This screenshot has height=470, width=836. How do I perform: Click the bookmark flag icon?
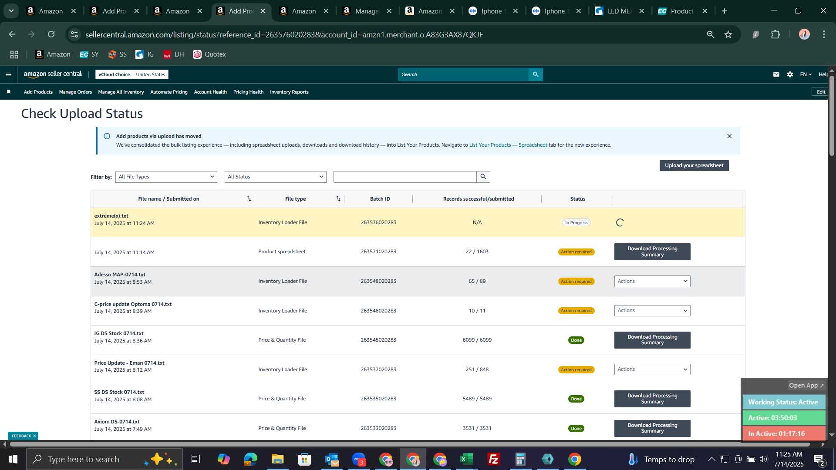[x=9, y=92]
